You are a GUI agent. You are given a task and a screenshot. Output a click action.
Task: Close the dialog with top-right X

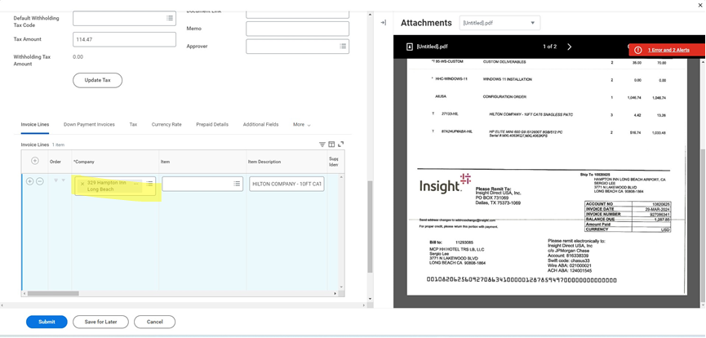(x=700, y=5)
